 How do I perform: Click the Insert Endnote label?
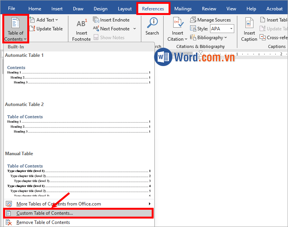[115, 20]
